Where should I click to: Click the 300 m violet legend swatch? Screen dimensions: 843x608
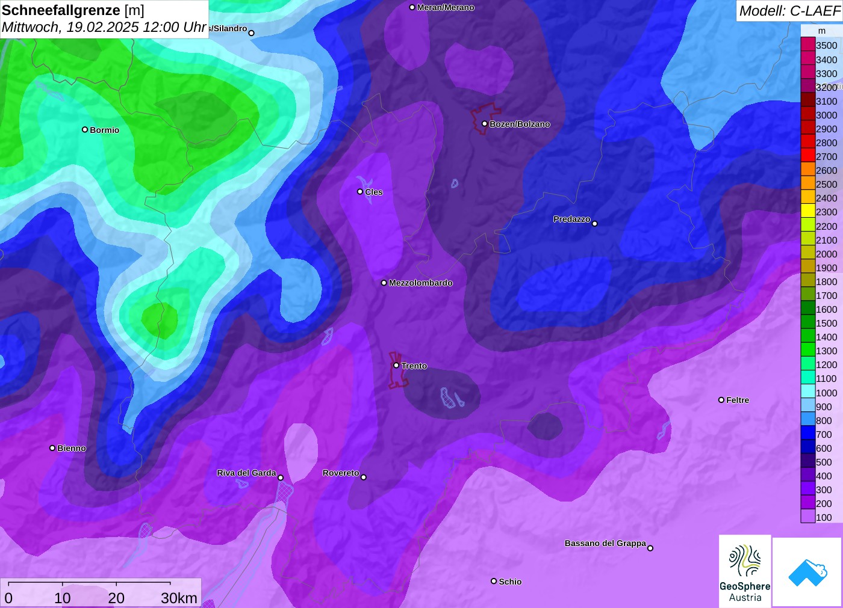click(x=808, y=489)
